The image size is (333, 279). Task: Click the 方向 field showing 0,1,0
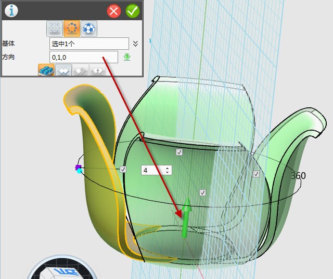[x=83, y=57]
